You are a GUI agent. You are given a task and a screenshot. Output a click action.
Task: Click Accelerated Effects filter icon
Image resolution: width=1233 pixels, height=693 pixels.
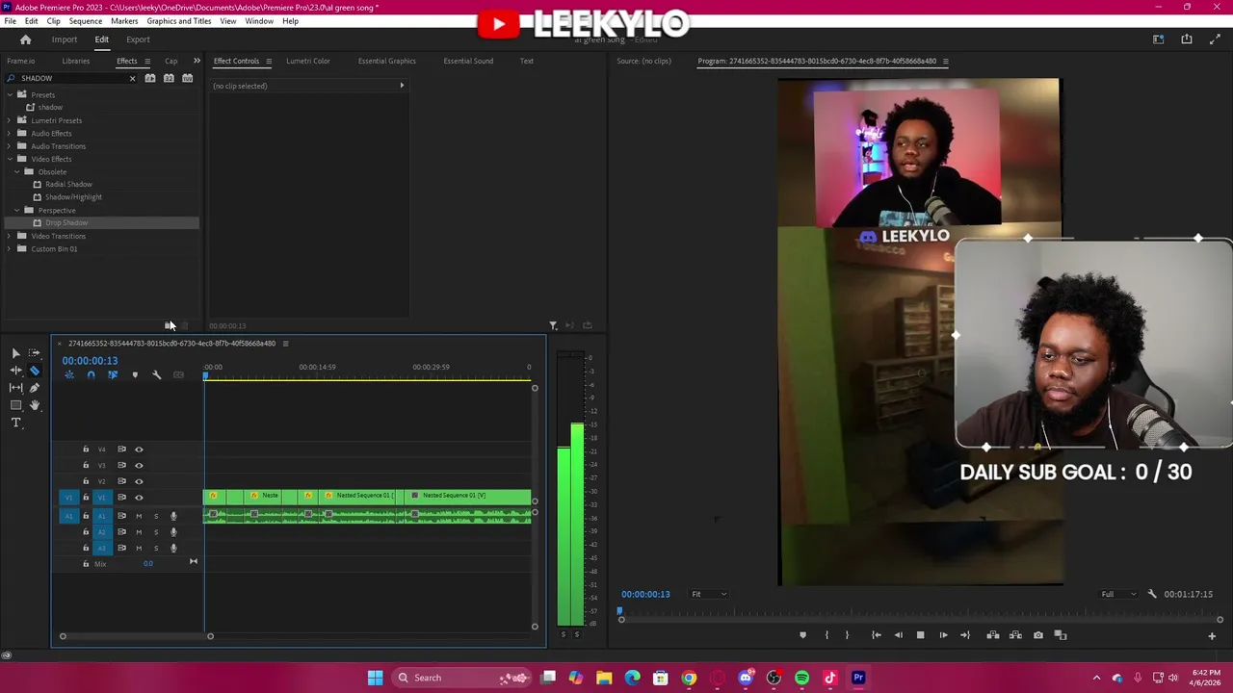point(150,78)
